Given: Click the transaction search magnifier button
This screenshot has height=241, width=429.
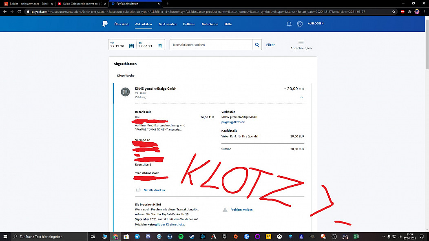Looking at the screenshot, I should [257, 45].
